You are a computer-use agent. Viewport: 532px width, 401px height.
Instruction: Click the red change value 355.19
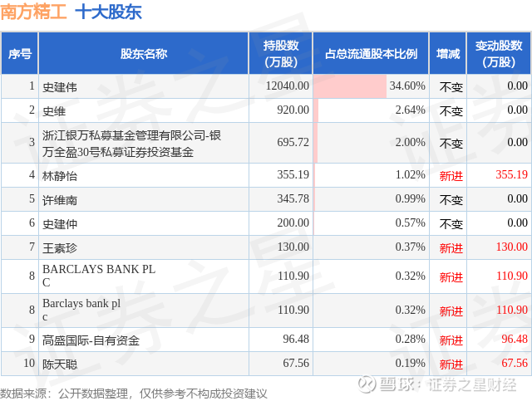coord(512,174)
